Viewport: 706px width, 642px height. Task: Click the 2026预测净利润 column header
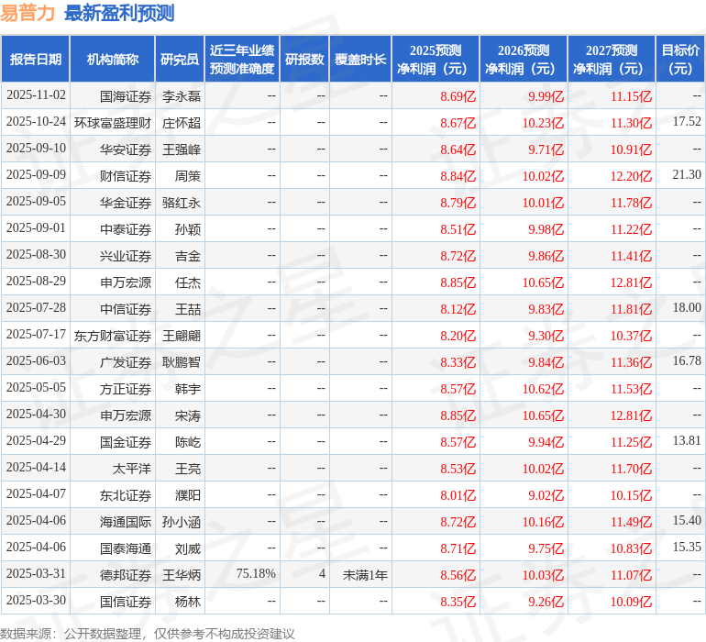point(524,59)
